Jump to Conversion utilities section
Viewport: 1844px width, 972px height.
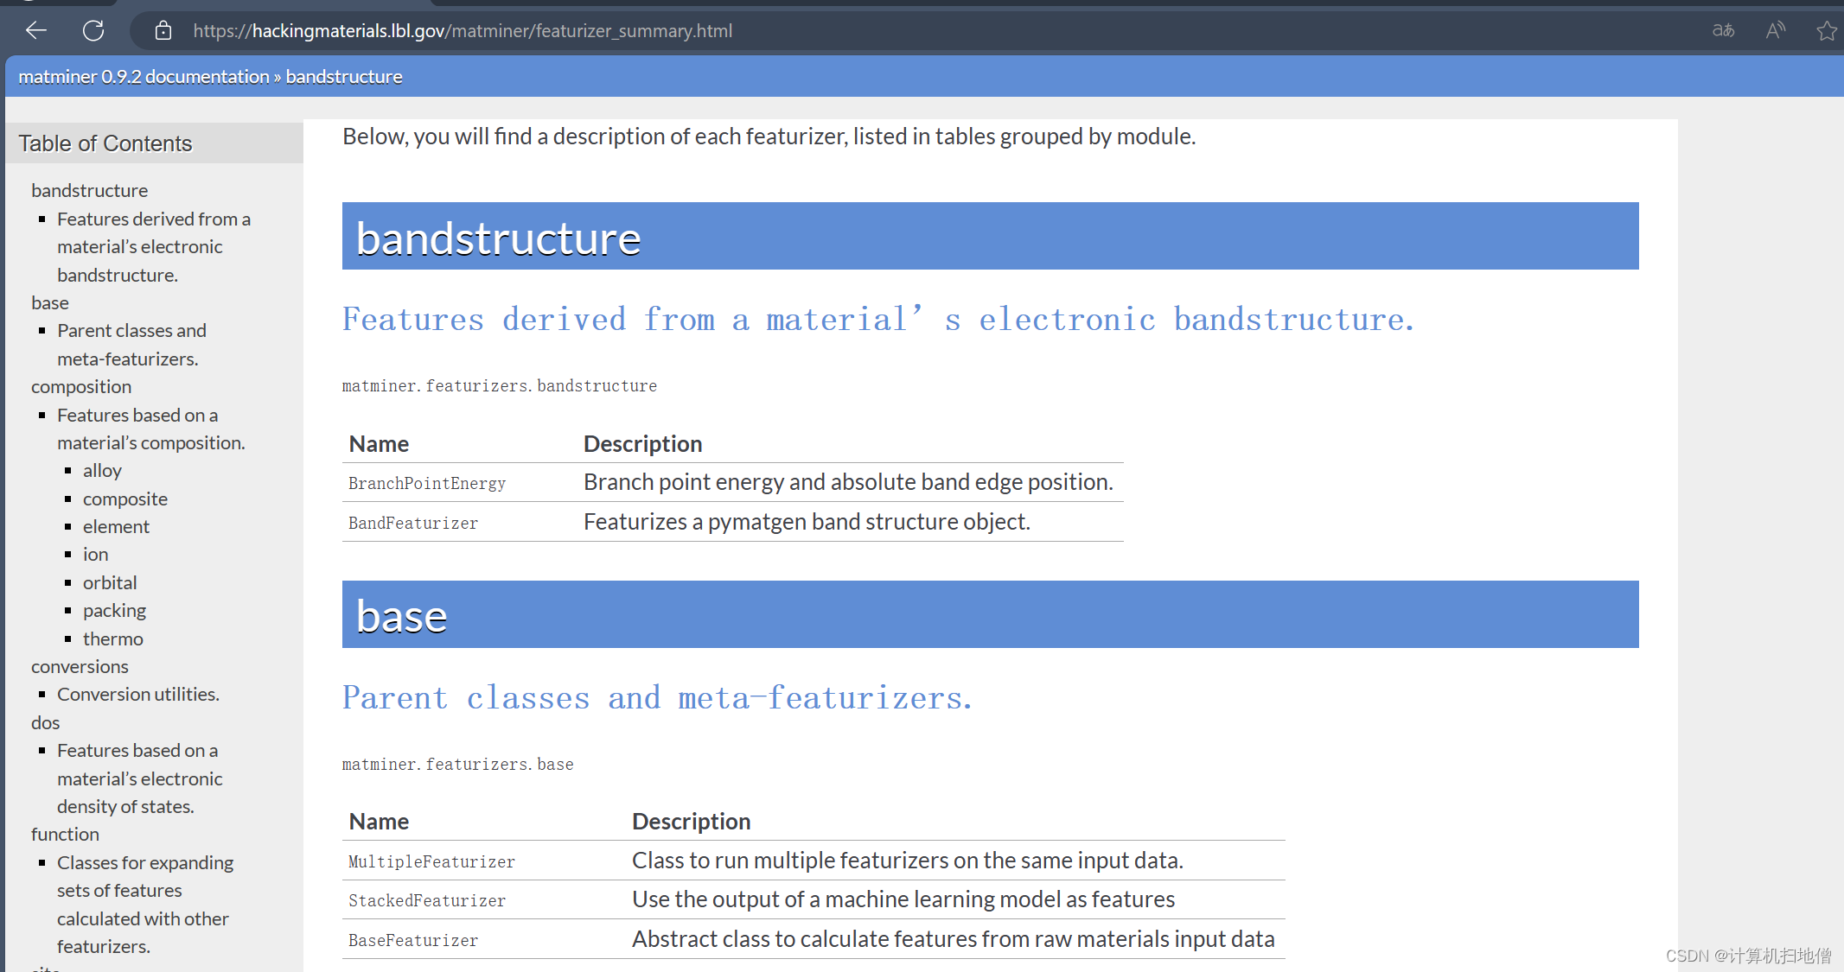138,695
